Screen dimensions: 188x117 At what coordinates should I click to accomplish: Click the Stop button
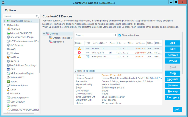point(173,73)
